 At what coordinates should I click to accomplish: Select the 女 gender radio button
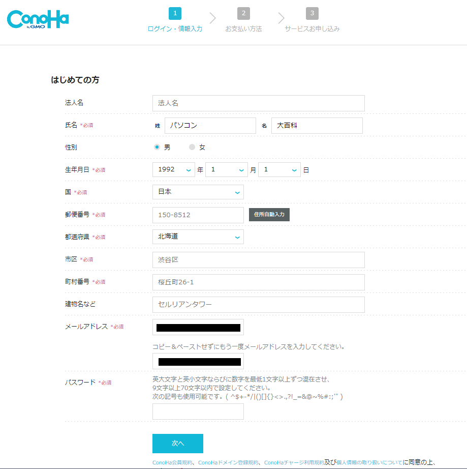[192, 147]
